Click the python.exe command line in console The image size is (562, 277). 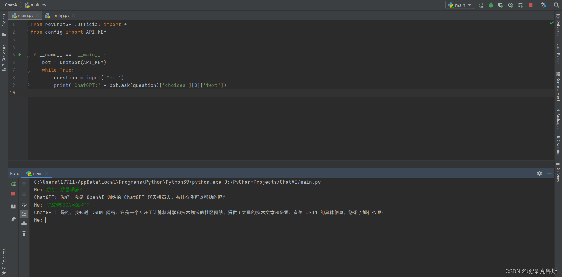tap(177, 182)
